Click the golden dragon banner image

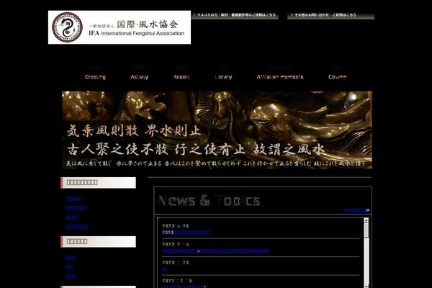(x=217, y=130)
